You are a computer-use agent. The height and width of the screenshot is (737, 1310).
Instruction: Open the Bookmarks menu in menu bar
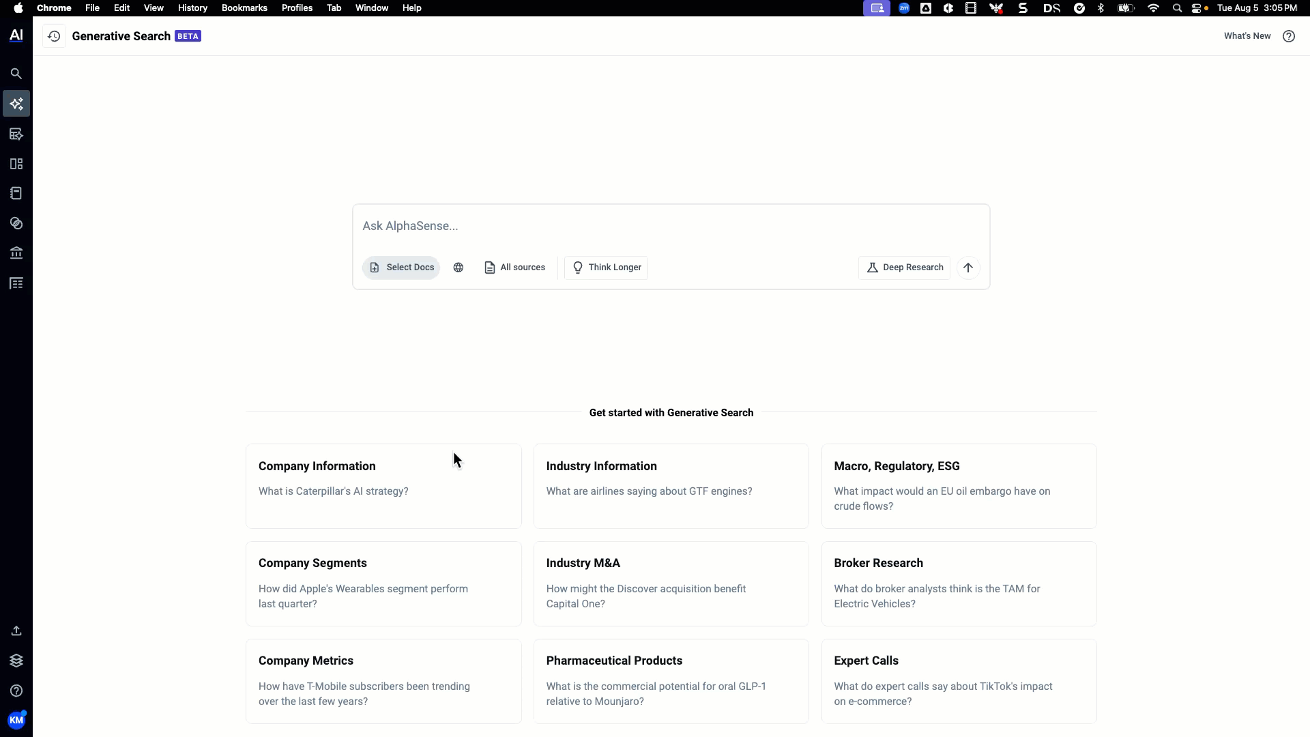click(244, 8)
